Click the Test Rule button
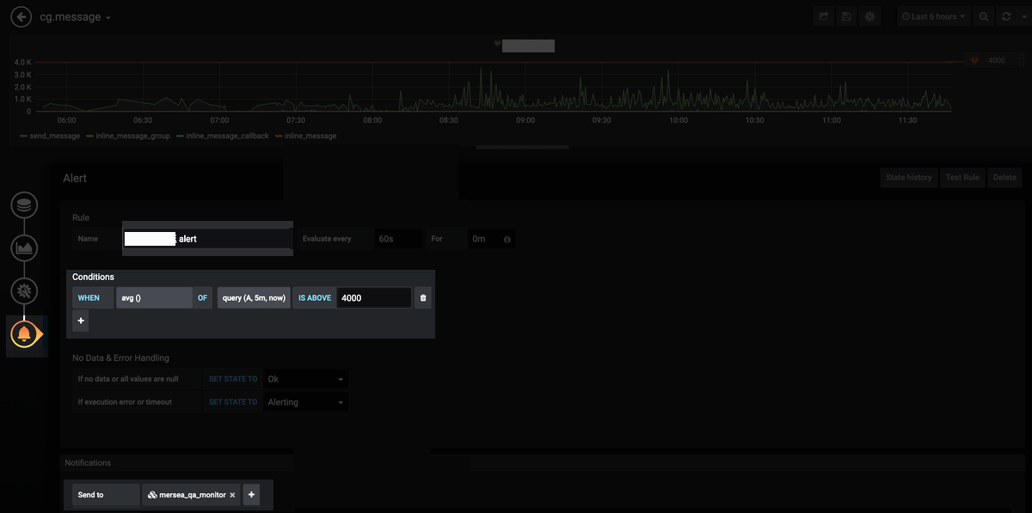The width and height of the screenshot is (1032, 513). pyautogui.click(x=962, y=177)
